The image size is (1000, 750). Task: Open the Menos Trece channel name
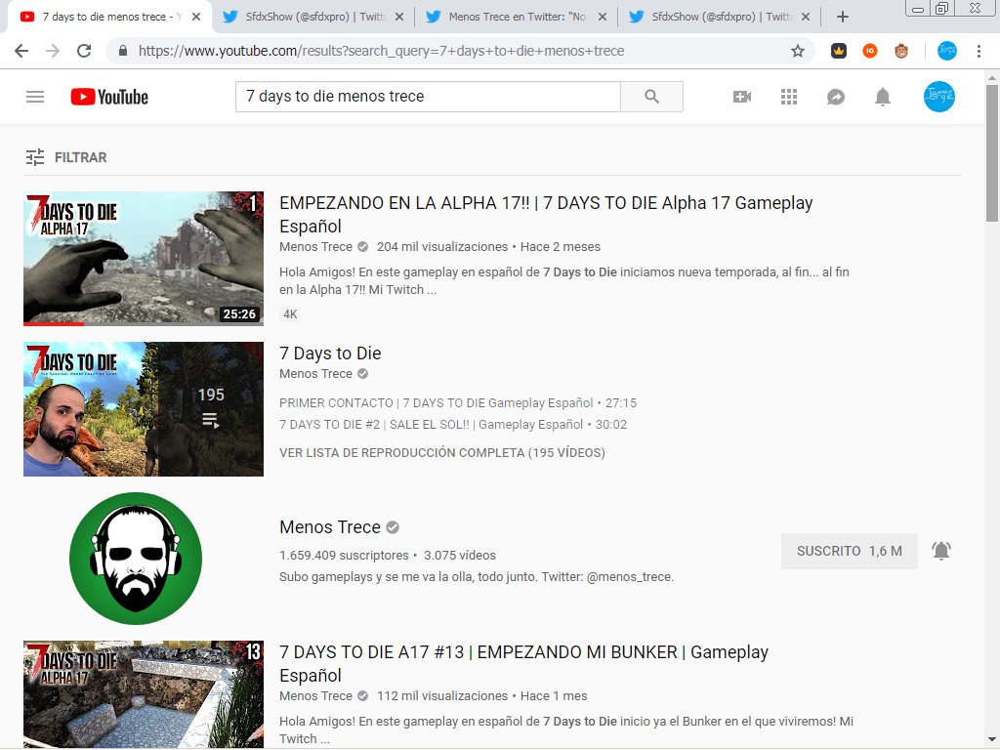[x=330, y=527]
